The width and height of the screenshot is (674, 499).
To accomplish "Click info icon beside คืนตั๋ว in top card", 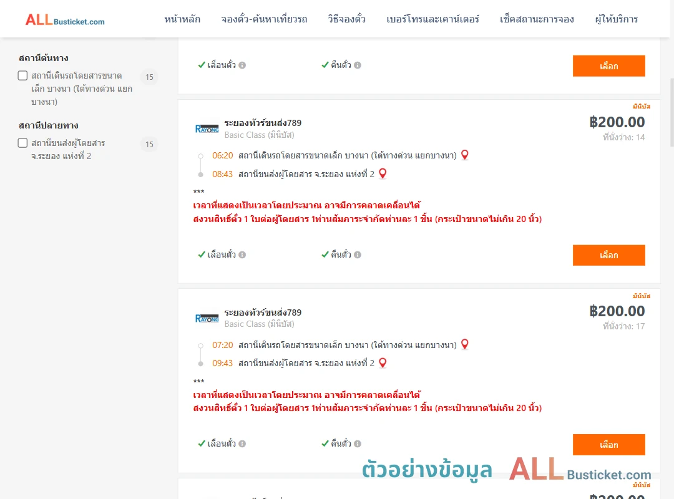I will [x=358, y=65].
